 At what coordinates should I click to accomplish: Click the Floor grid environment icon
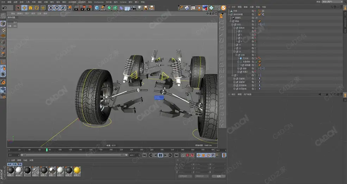pyautogui.click(x=127, y=8)
